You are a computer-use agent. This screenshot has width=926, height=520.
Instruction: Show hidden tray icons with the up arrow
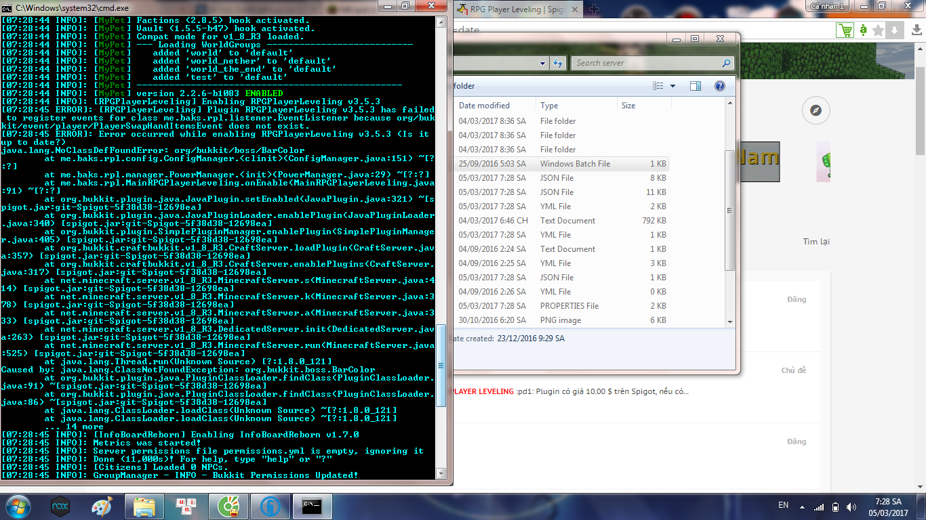[x=802, y=506]
